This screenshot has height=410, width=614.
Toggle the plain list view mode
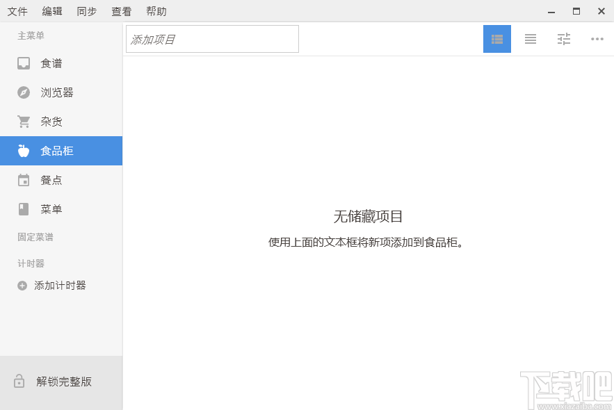click(530, 39)
